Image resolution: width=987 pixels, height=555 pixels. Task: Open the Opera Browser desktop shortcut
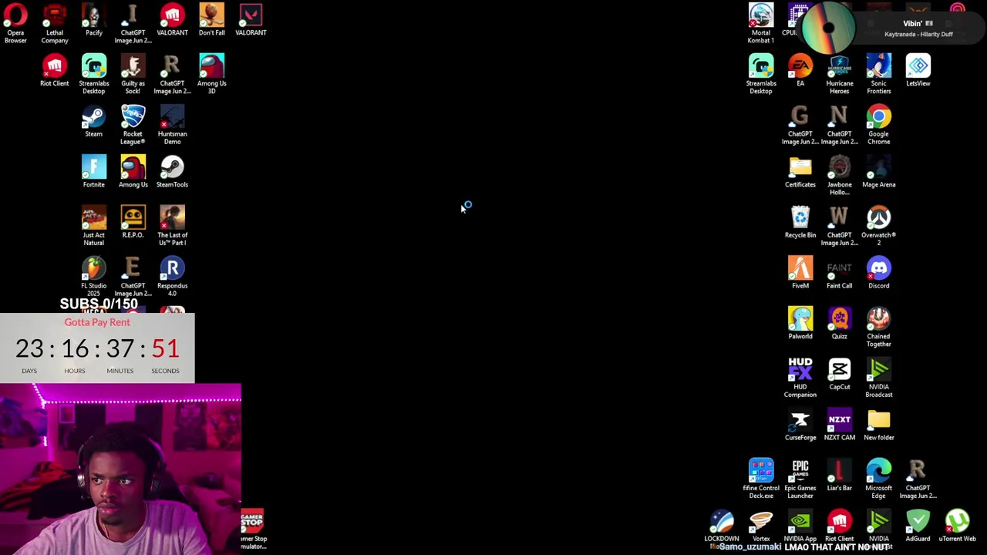click(x=15, y=22)
